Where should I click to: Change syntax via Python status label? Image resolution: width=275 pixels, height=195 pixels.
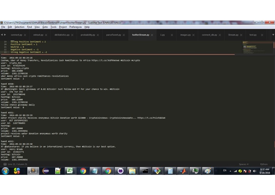tap(264, 164)
